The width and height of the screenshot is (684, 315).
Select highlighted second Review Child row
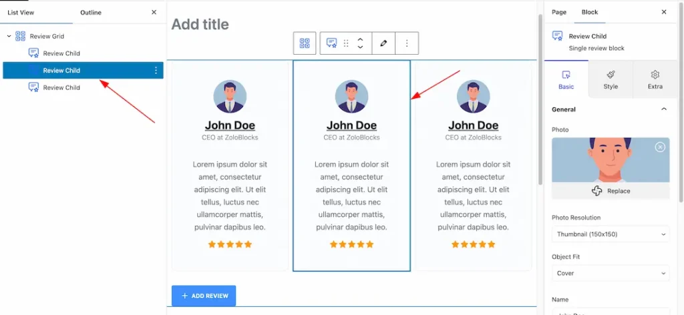[x=83, y=71]
